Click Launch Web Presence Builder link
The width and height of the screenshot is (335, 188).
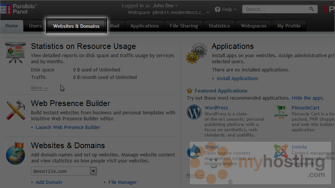(68, 127)
